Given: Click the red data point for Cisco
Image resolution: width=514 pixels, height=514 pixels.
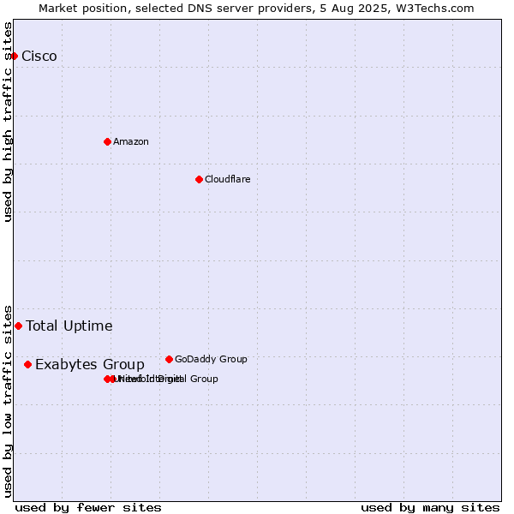Looking at the screenshot, I should click(14, 56).
